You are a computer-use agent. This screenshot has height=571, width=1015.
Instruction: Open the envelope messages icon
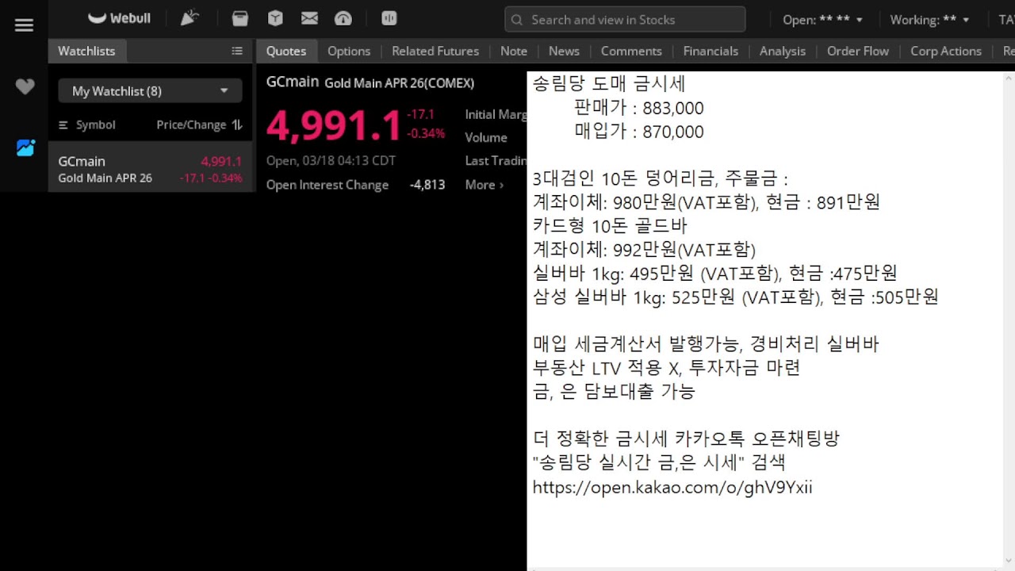coord(309,18)
